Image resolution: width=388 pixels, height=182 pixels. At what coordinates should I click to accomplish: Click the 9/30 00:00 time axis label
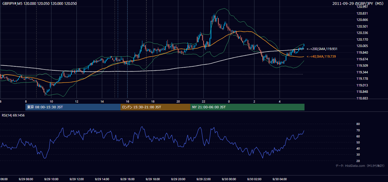pos(229,179)
